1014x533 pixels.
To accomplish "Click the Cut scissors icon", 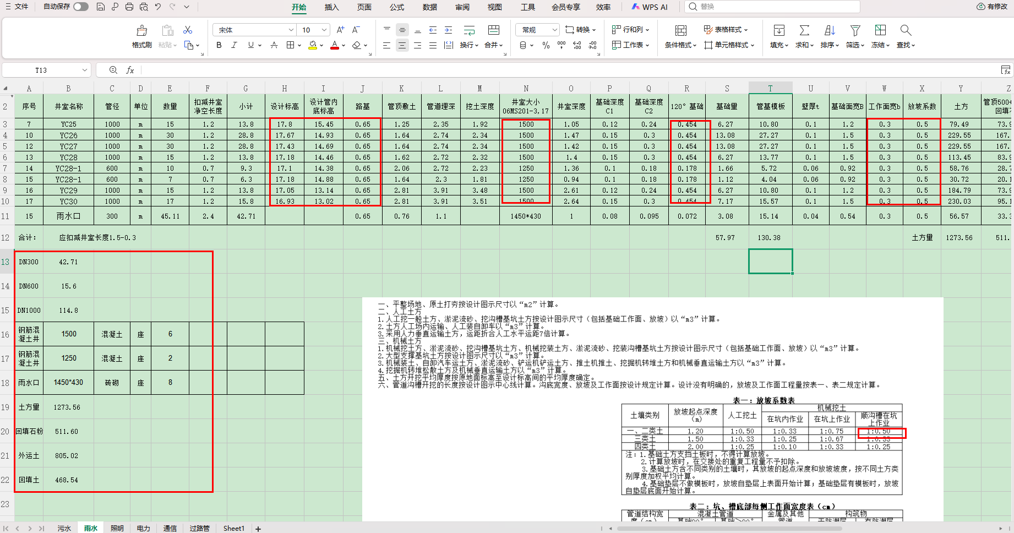I will [188, 30].
